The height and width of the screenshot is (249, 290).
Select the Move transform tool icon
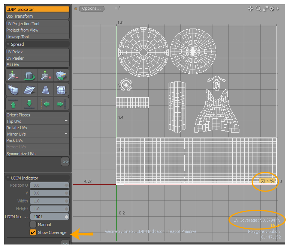pos(13,75)
